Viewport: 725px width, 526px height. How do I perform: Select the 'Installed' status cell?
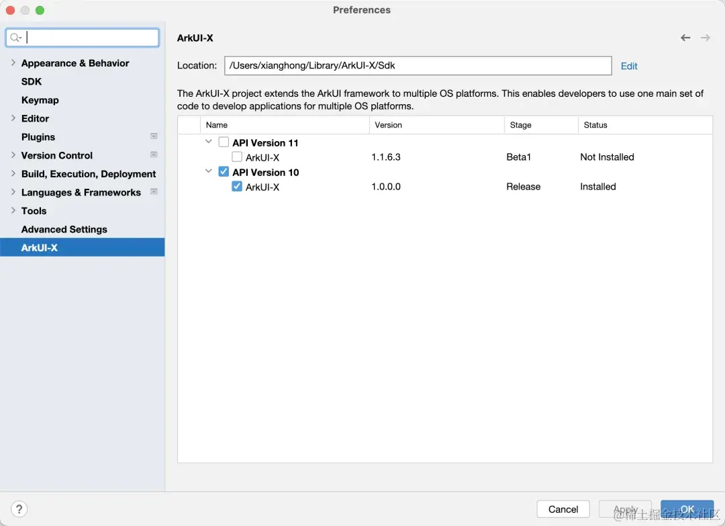(598, 187)
